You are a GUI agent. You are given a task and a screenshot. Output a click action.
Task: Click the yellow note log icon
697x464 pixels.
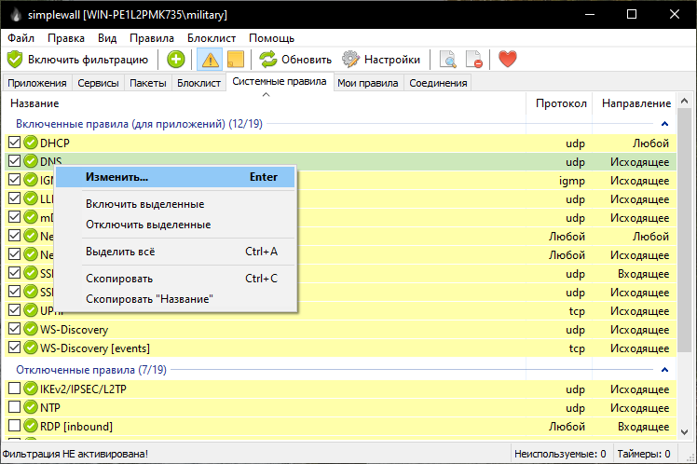(235, 60)
